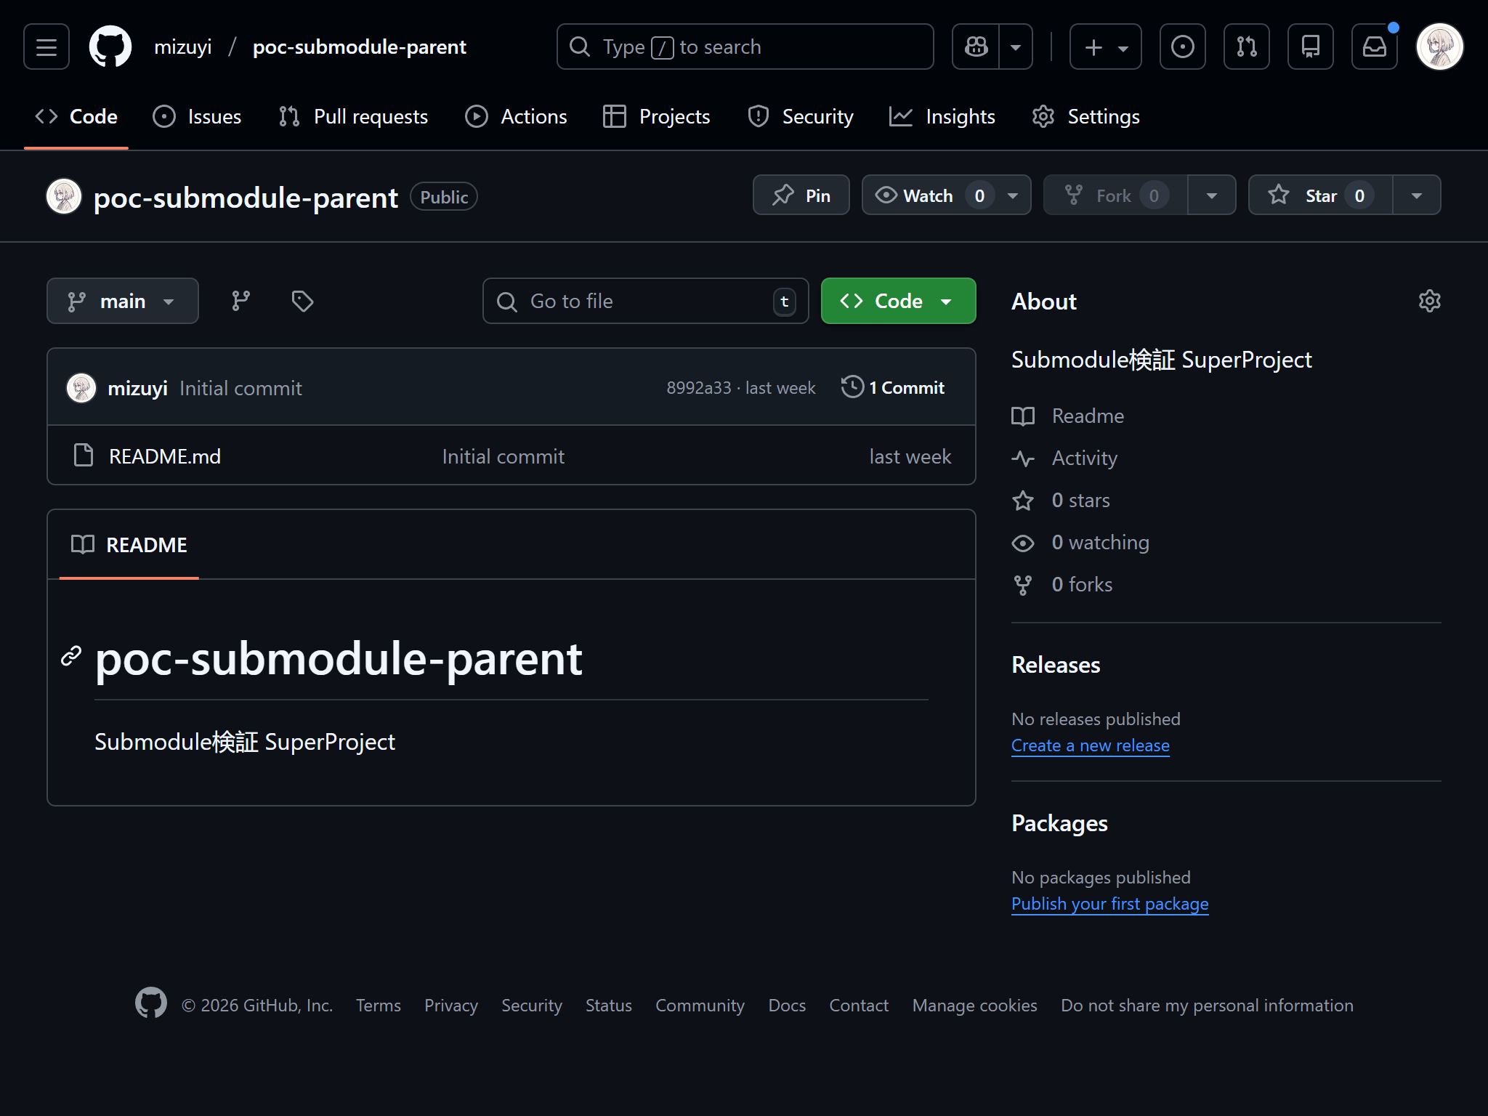Screen dimensions: 1488x1116
Task: Open the global navigation hamburger menu
Action: point(45,46)
